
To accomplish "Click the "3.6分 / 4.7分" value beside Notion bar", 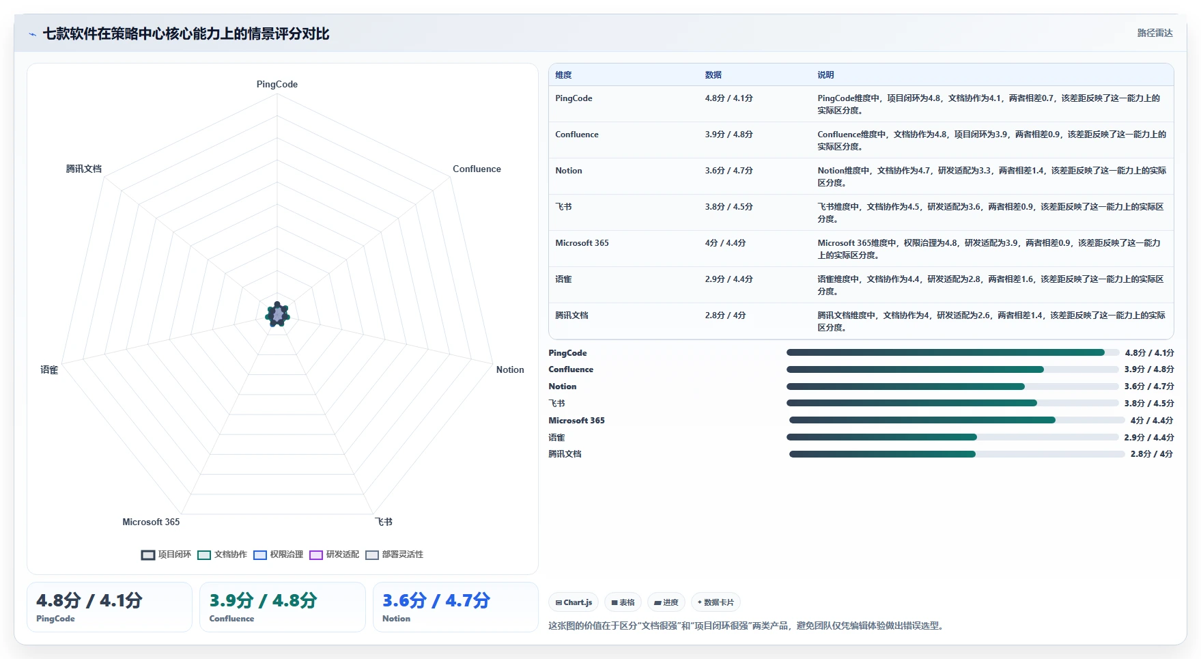I will tap(1149, 387).
